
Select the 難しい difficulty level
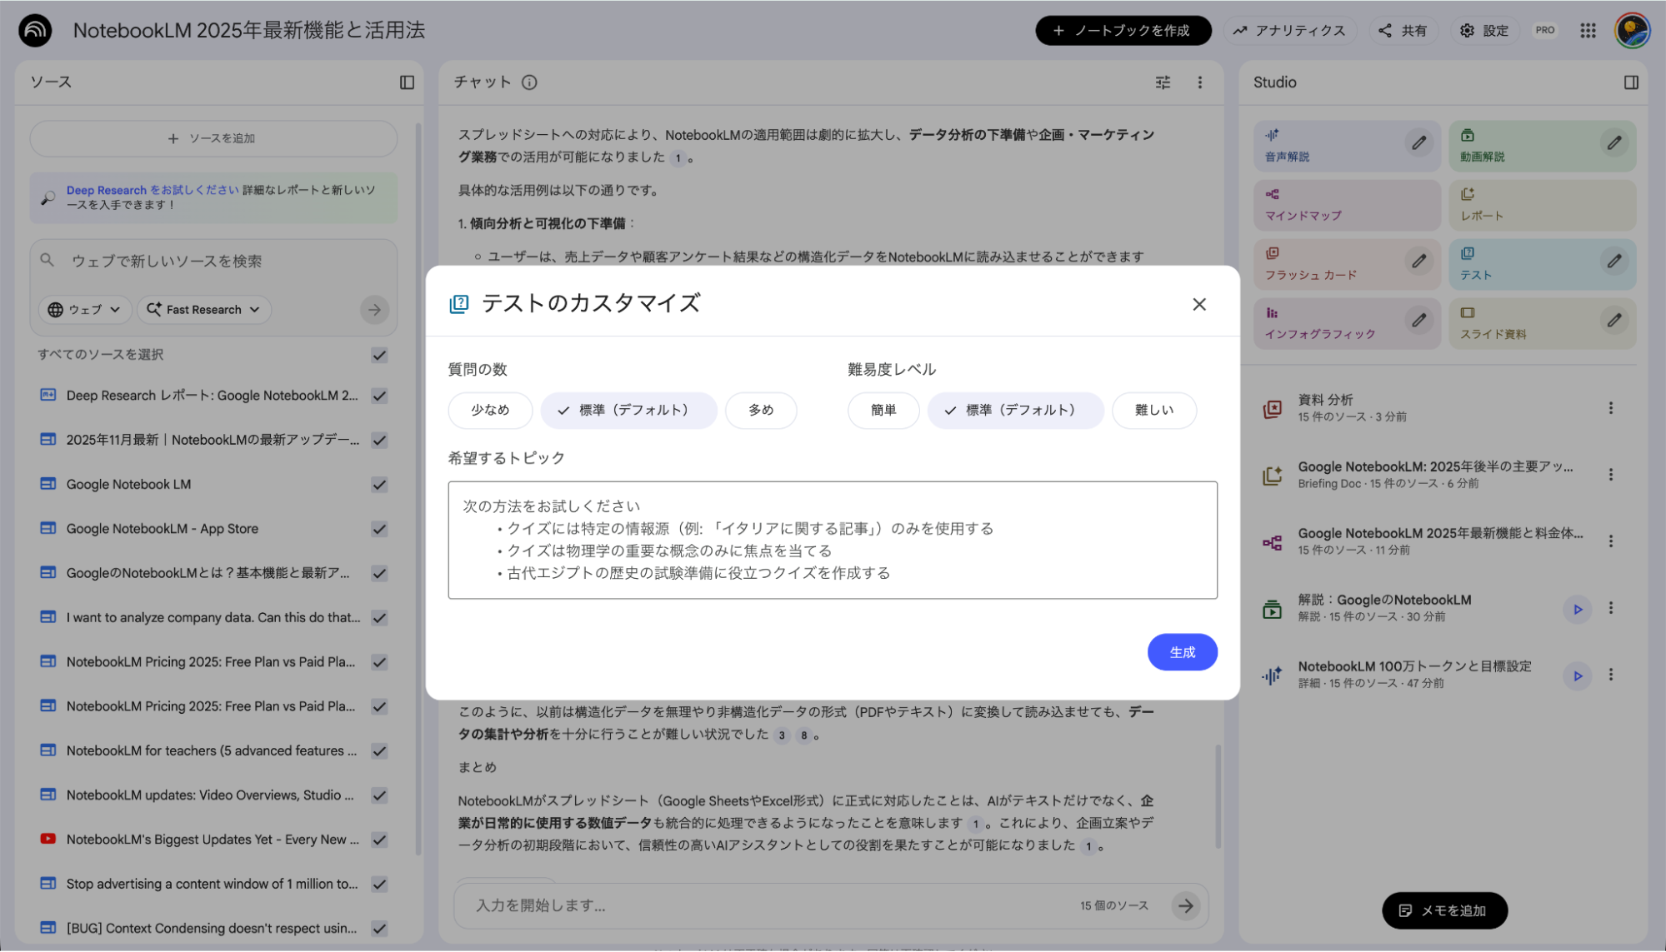coord(1154,410)
